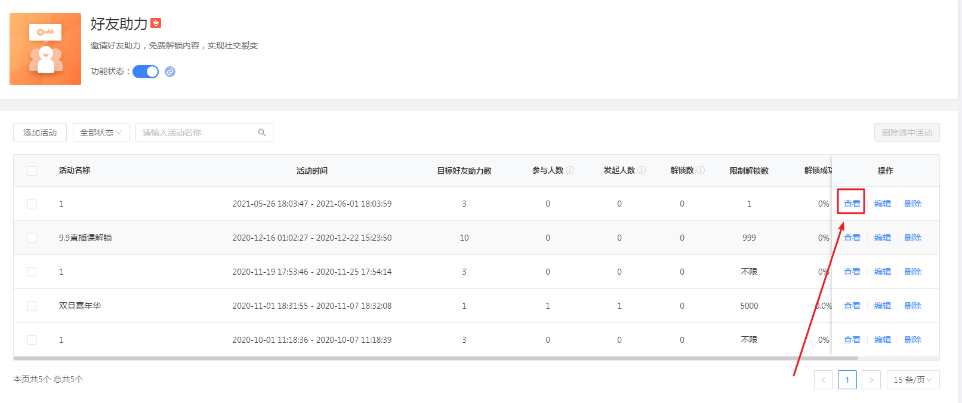
Task: Click 编辑 for 双旦嘉年华
Action: [882, 306]
